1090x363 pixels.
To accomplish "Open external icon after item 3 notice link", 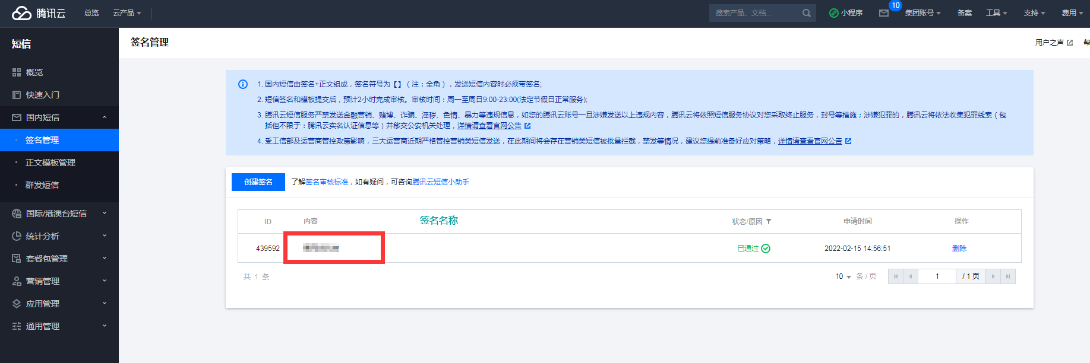I will (527, 126).
